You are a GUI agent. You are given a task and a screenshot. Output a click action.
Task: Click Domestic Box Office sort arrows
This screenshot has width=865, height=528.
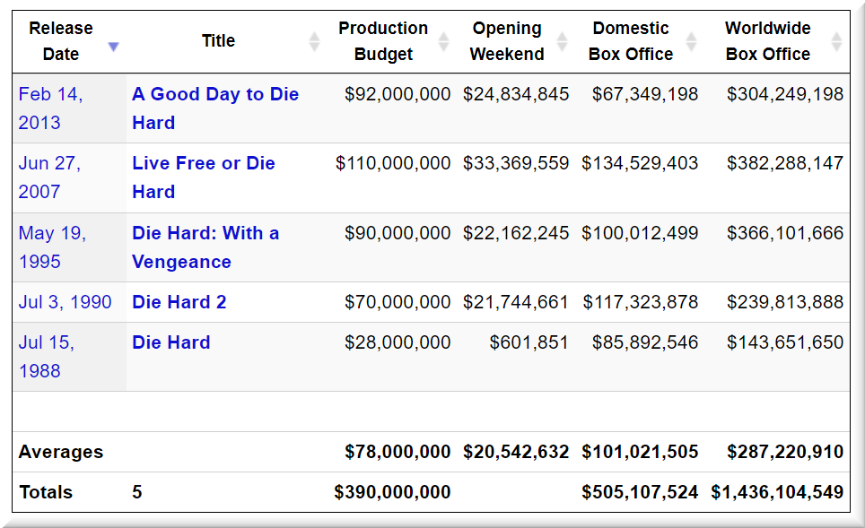(x=691, y=41)
